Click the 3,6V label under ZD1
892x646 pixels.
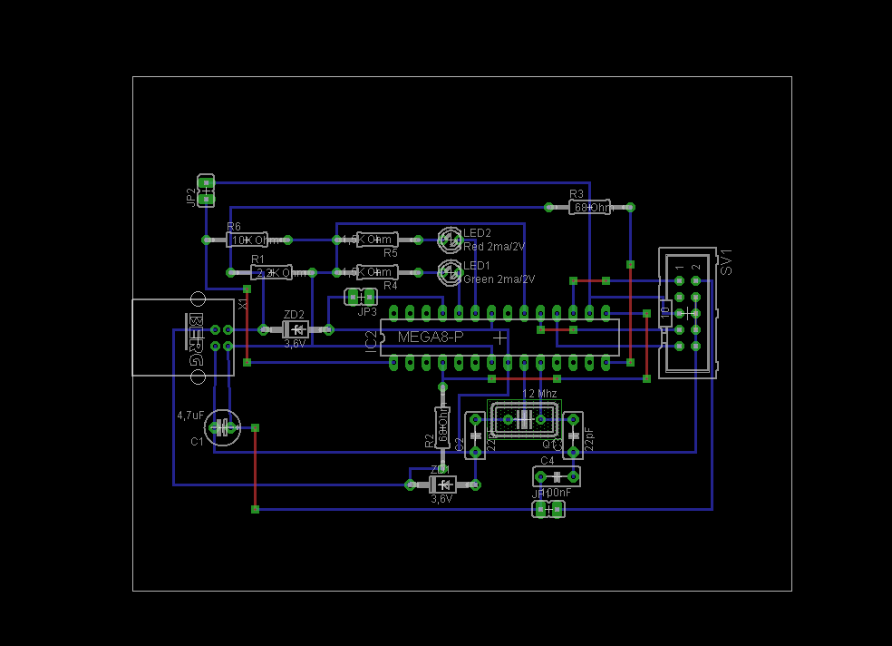coord(441,499)
